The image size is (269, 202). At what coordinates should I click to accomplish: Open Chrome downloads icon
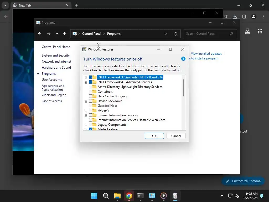[x=235, y=17]
